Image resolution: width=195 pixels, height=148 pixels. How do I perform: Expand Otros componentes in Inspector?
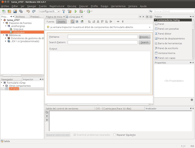[x=3, y=86]
